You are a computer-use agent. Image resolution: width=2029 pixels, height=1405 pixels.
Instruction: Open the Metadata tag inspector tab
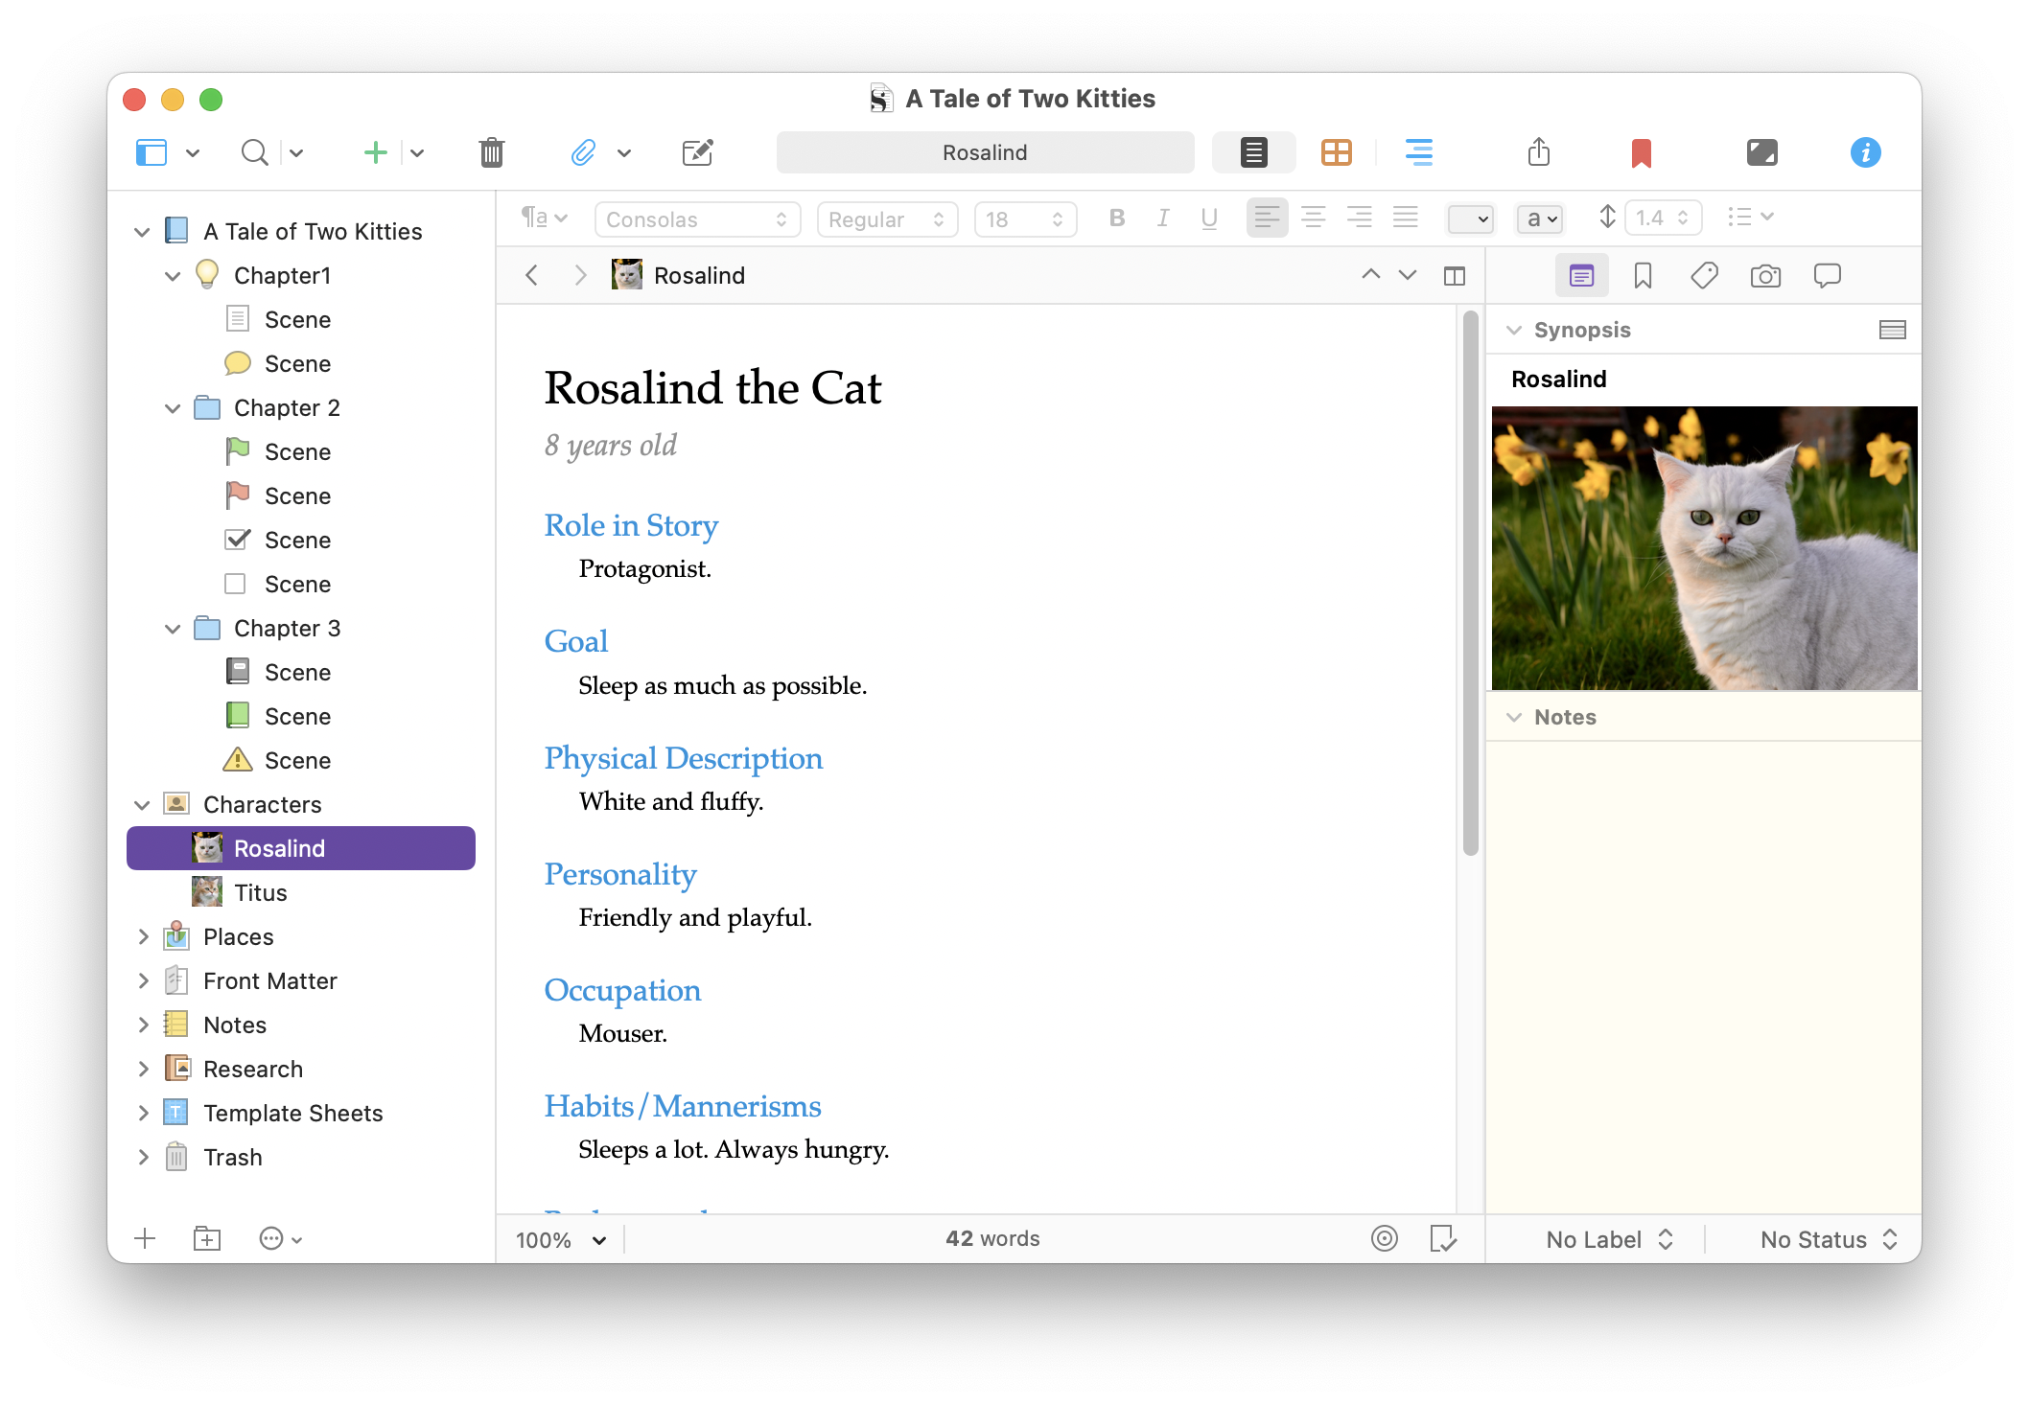(1704, 277)
